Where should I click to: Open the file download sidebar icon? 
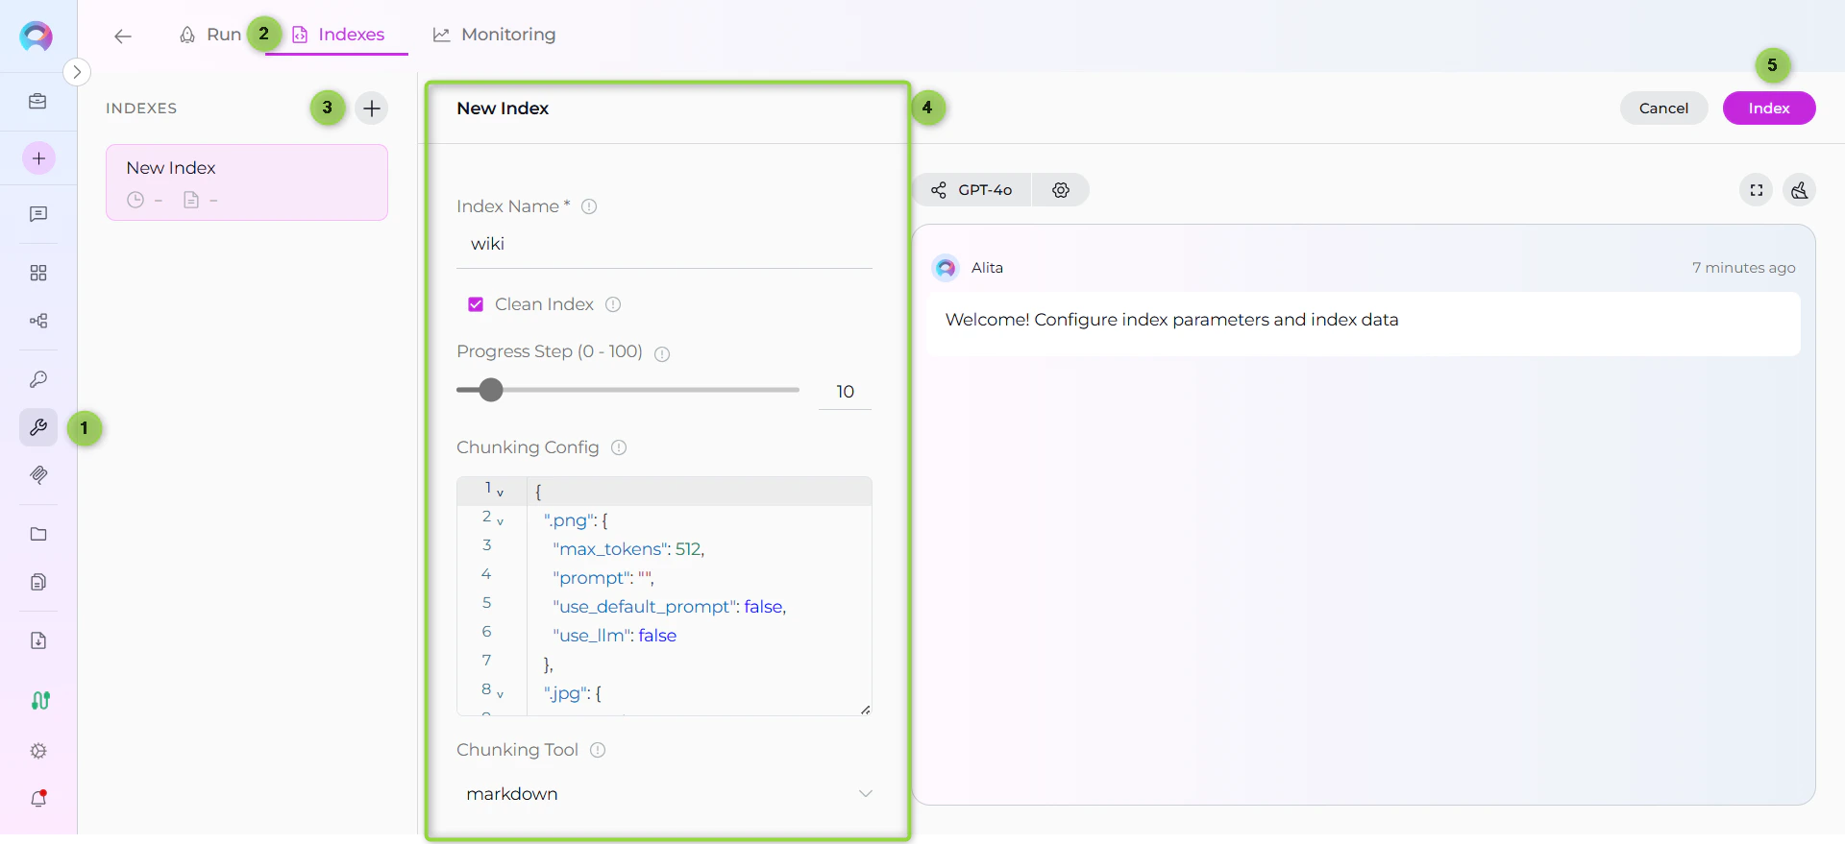pyautogui.click(x=38, y=640)
